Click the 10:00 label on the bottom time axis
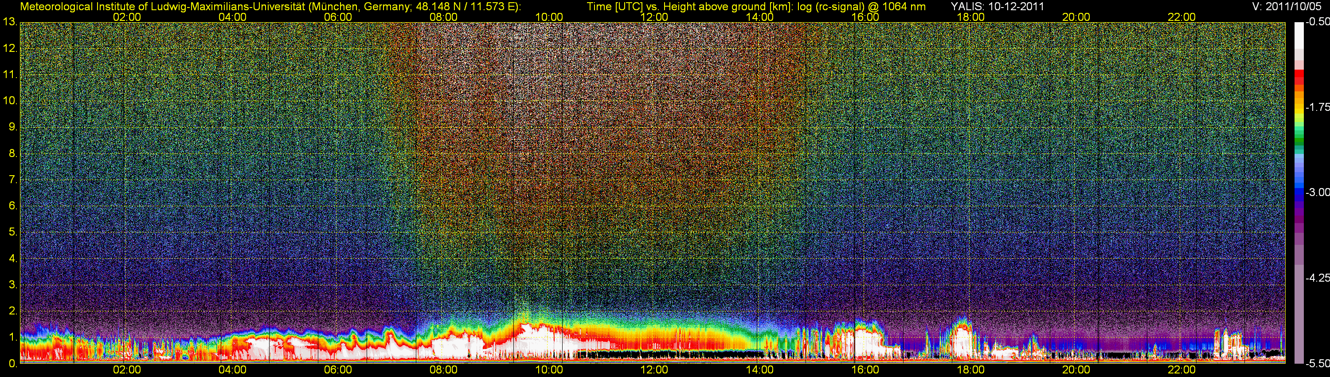Viewport: 1330px width, 377px height. (x=549, y=370)
